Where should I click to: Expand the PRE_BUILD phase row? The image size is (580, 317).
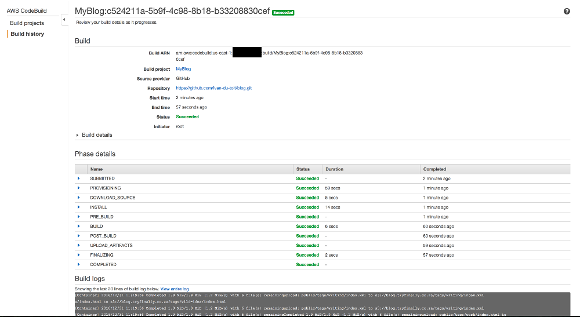tap(78, 217)
